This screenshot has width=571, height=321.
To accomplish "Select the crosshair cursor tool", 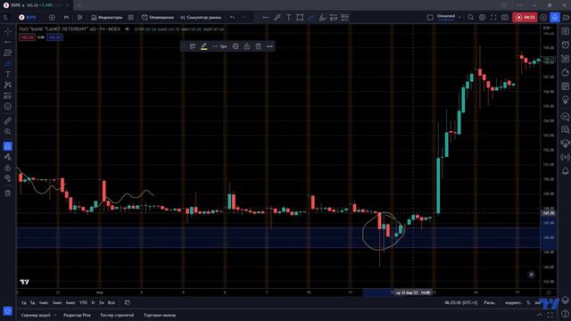I will pyautogui.click(x=8, y=31).
